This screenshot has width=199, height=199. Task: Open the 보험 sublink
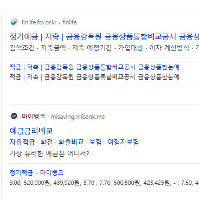95,142
